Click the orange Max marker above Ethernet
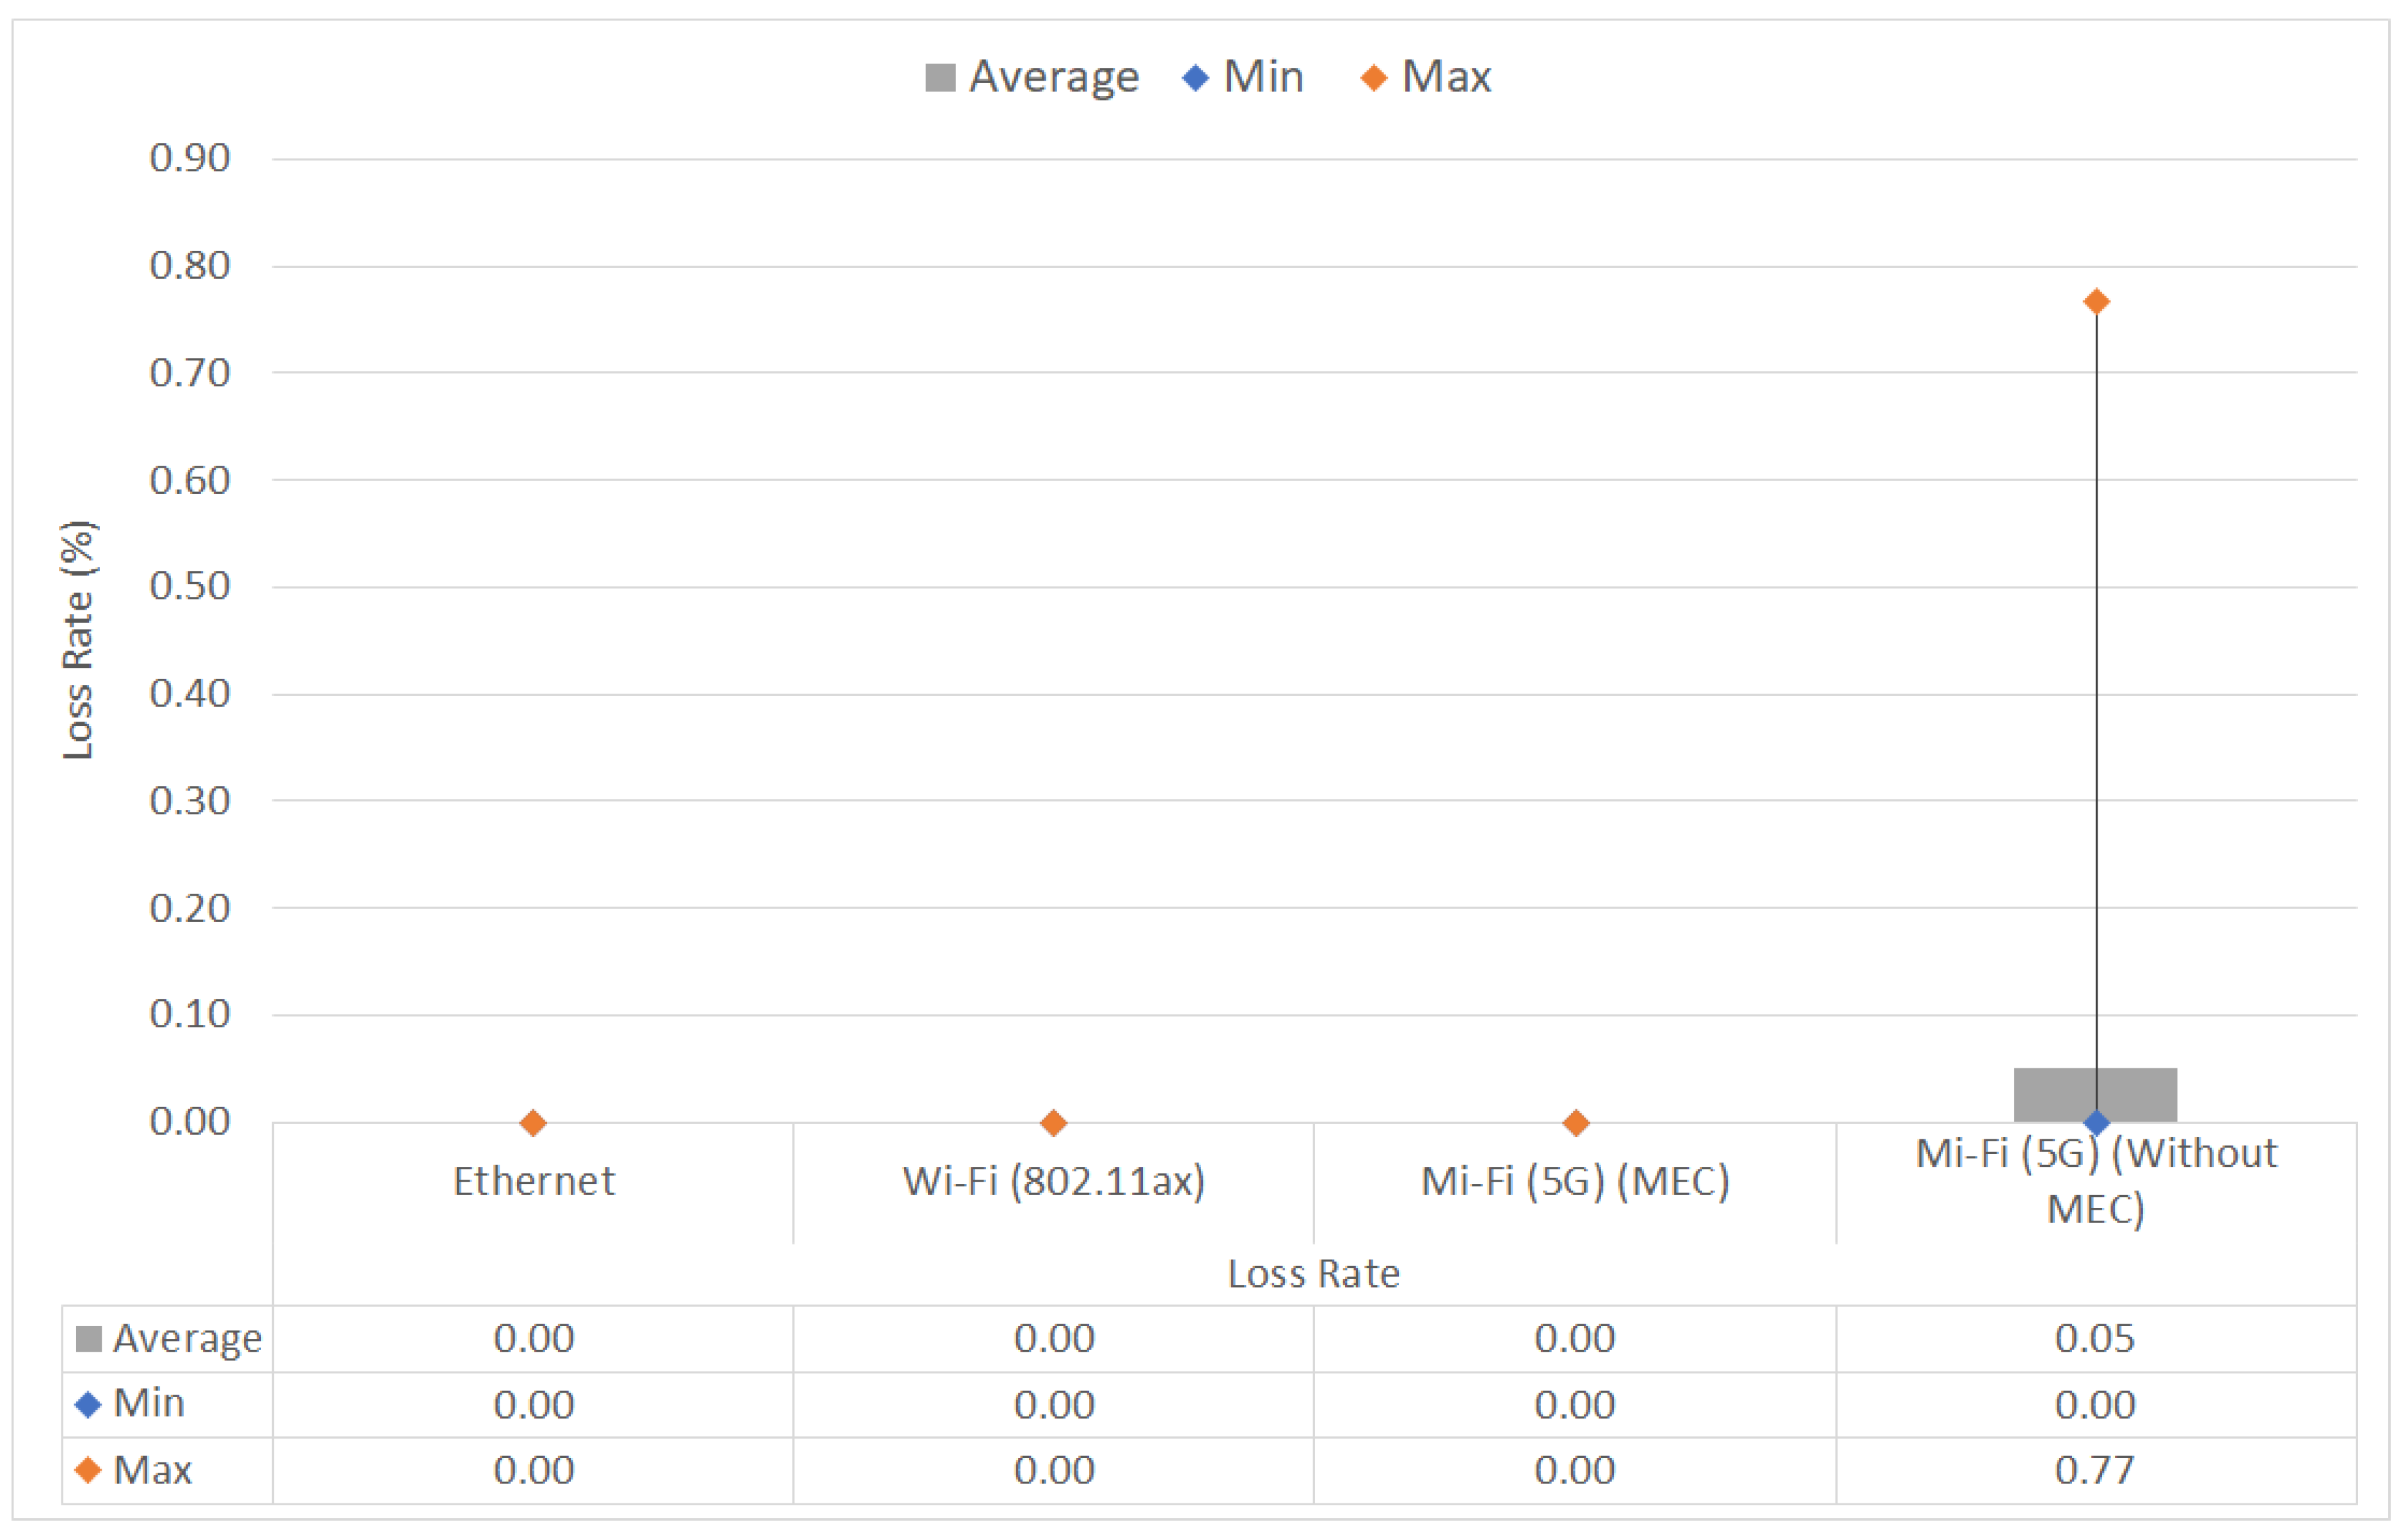This screenshot has width=2408, height=1536. click(x=533, y=1123)
